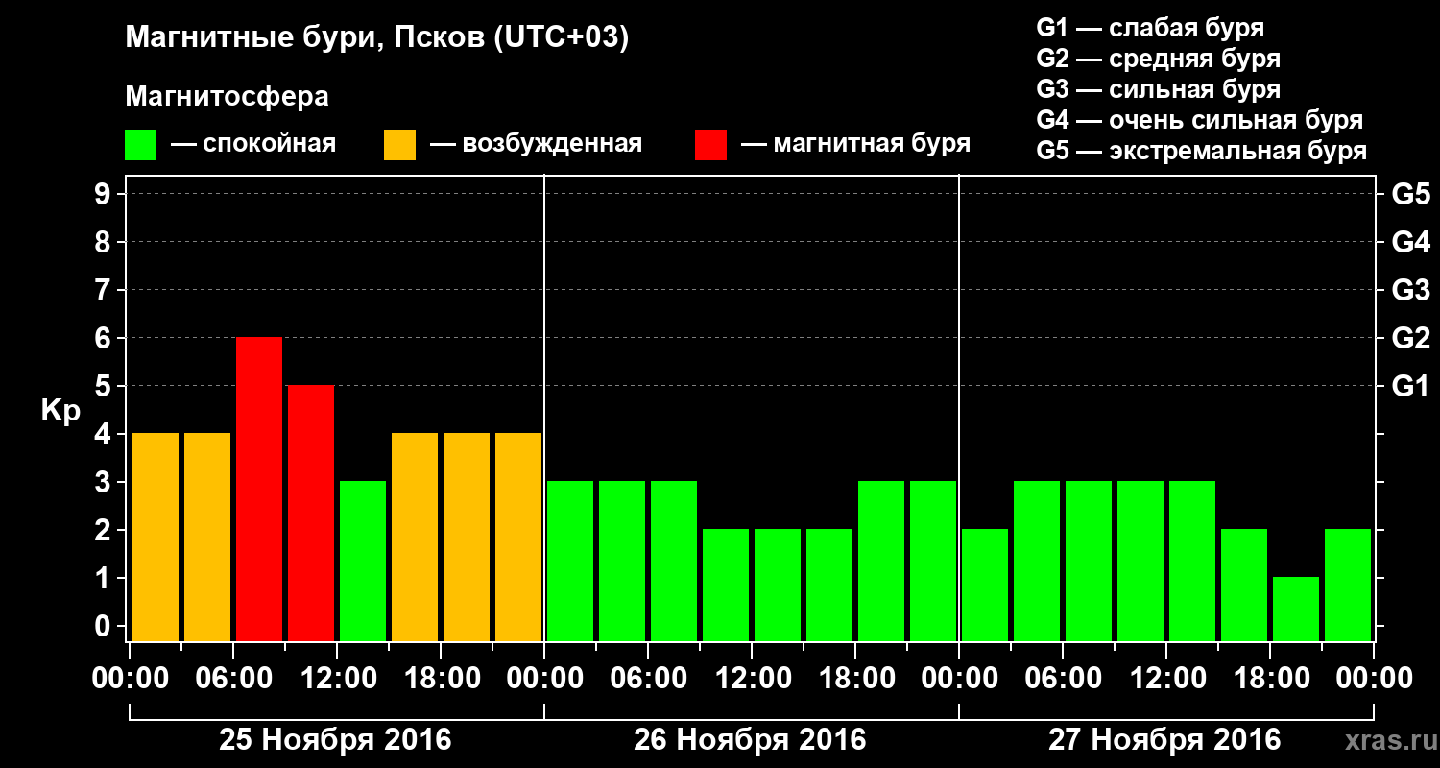
Task: Click the '12:00' time label under 25 November
Action: click(x=337, y=679)
